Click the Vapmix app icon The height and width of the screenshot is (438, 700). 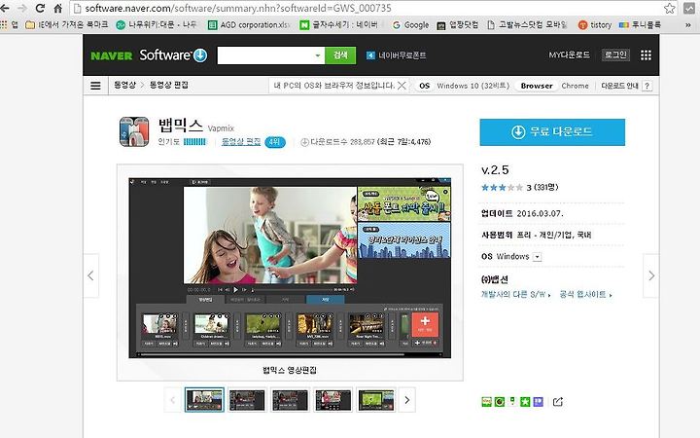[134, 131]
